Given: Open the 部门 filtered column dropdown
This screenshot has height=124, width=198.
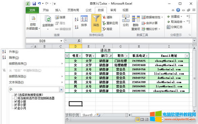Looking at the screenshot, I should tap(110, 56).
